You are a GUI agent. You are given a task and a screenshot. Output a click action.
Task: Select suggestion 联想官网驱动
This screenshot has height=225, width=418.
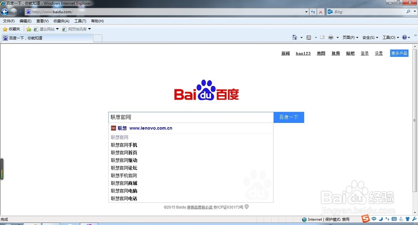(x=191, y=160)
